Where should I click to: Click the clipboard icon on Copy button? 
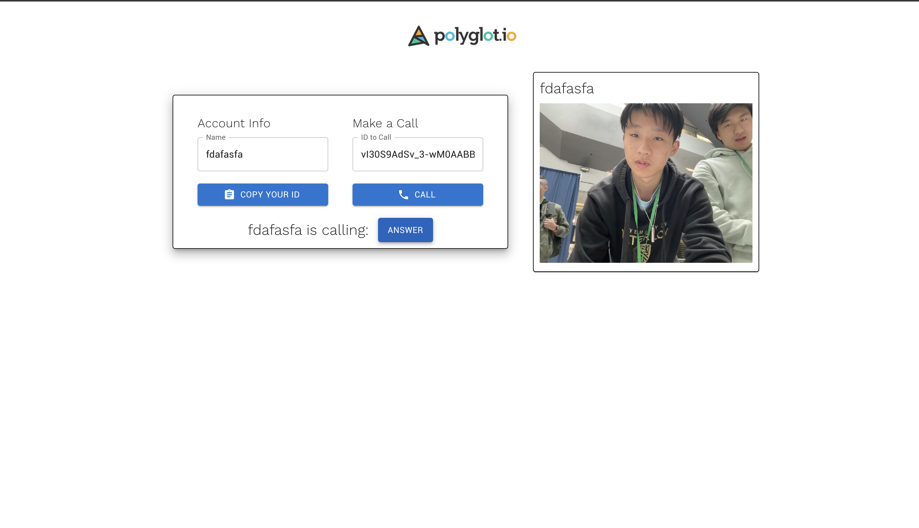coord(229,194)
